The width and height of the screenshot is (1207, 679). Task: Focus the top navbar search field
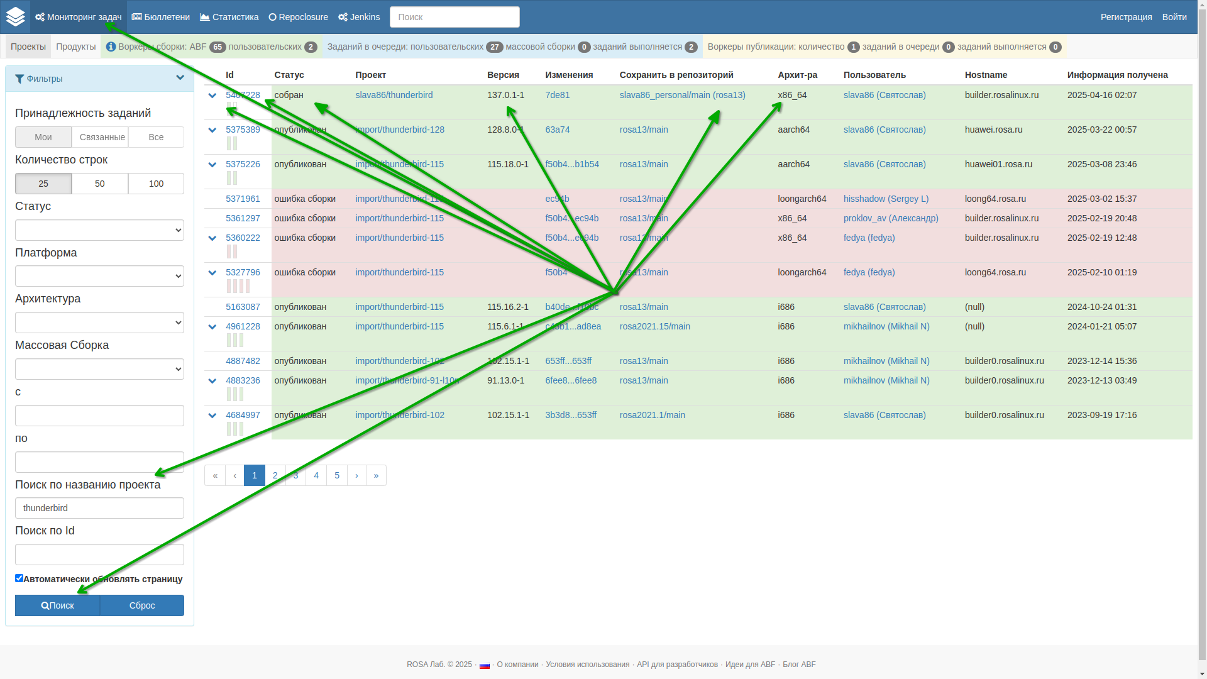point(455,17)
